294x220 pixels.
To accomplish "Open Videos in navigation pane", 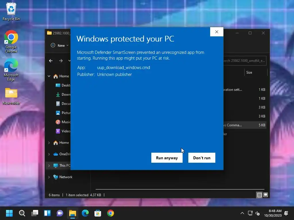I will click(63, 131).
